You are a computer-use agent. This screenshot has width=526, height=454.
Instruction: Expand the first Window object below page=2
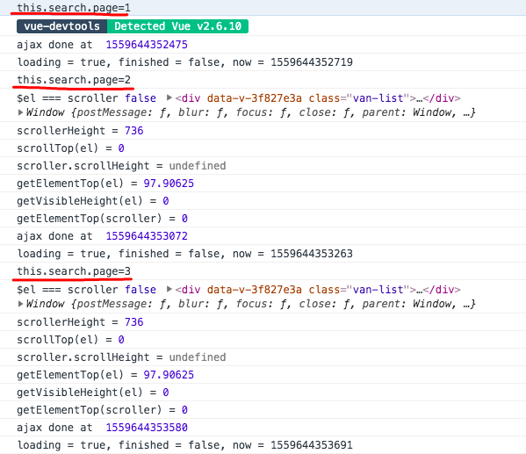pos(20,112)
